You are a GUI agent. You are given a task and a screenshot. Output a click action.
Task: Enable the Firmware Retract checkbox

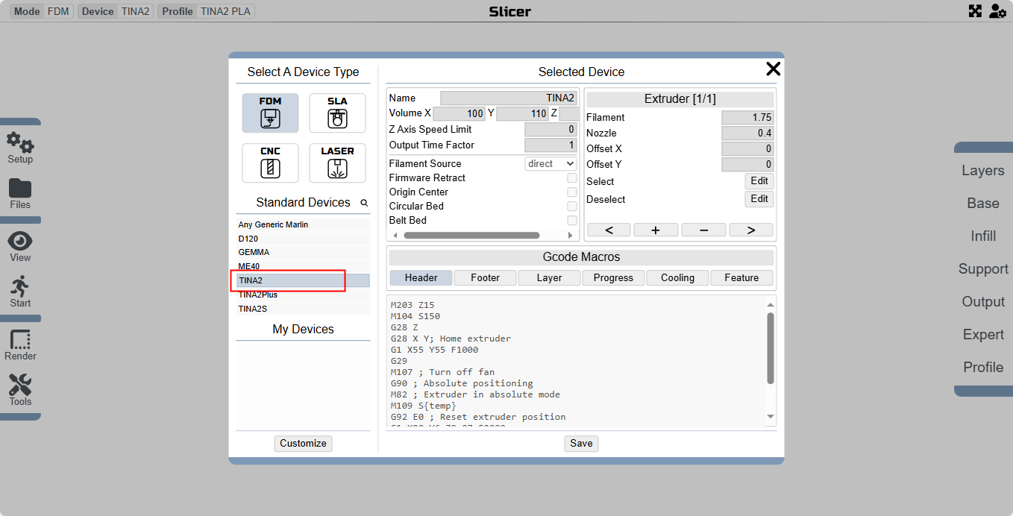point(571,178)
